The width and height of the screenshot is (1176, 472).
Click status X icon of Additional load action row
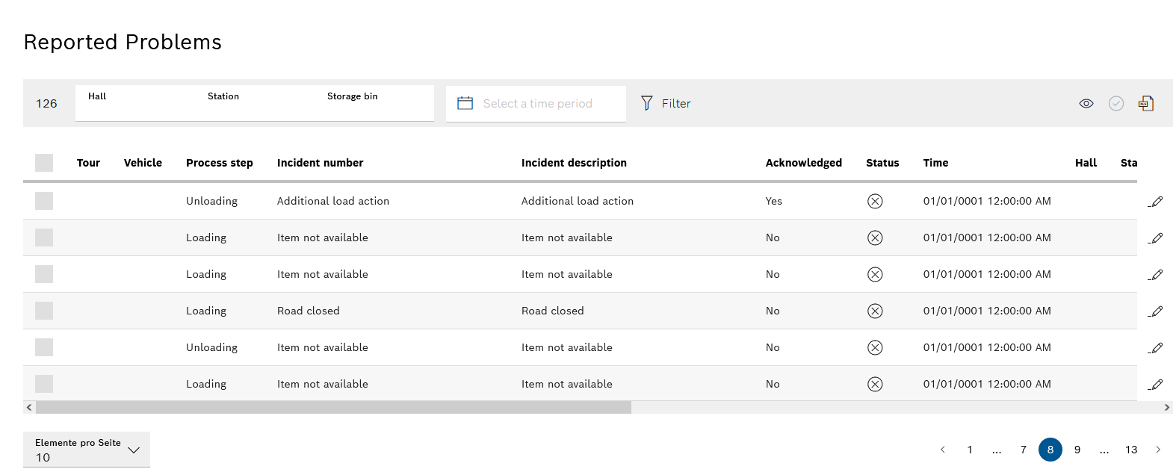click(875, 201)
